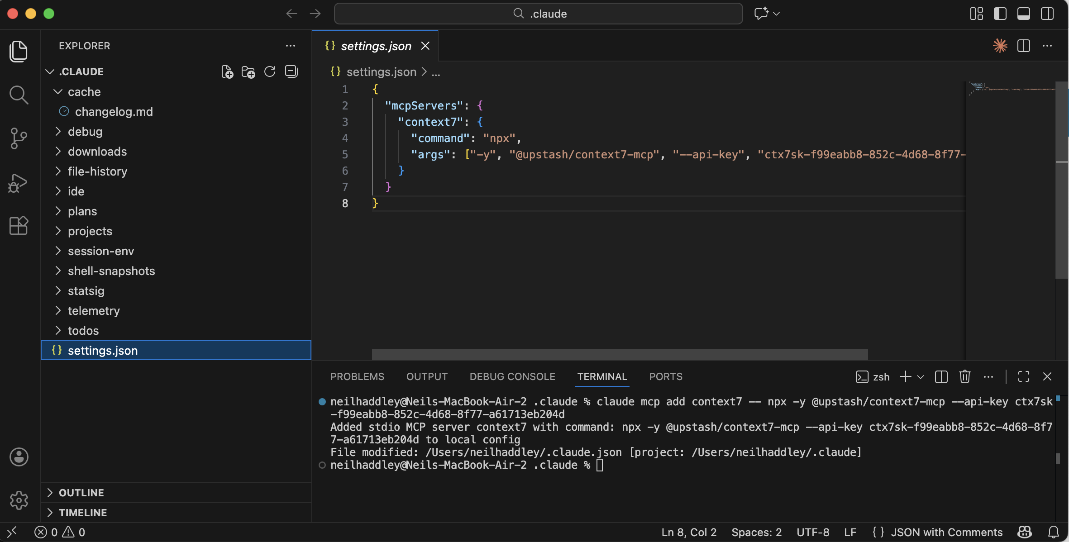
Task: Switch to the PROBLEMS tab
Action: pos(357,376)
